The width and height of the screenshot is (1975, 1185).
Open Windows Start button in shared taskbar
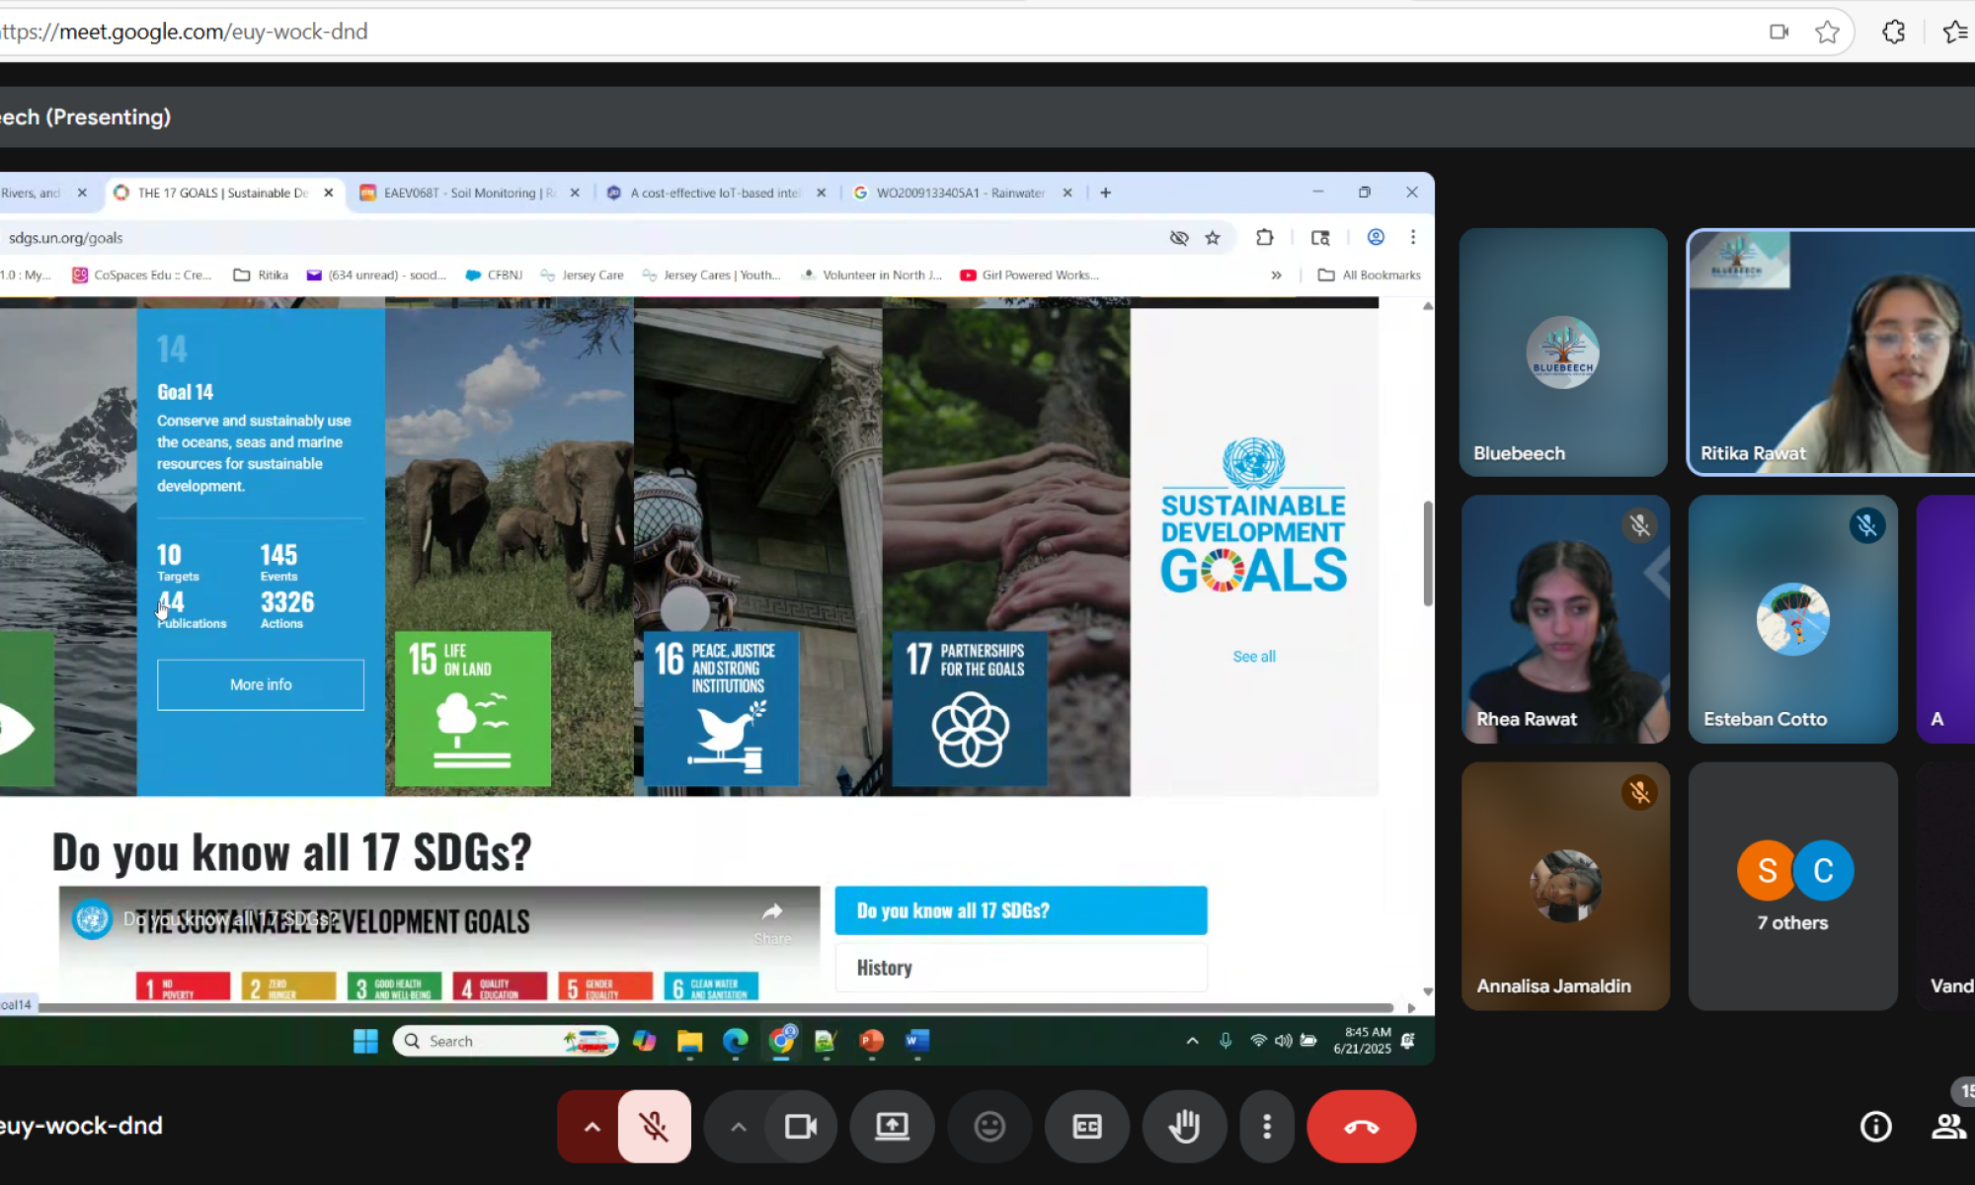tap(365, 1041)
